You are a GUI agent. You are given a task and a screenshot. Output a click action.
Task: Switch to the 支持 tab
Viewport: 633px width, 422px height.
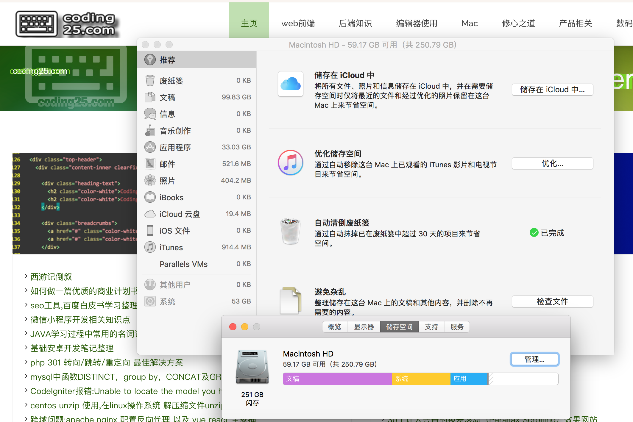pyautogui.click(x=431, y=327)
